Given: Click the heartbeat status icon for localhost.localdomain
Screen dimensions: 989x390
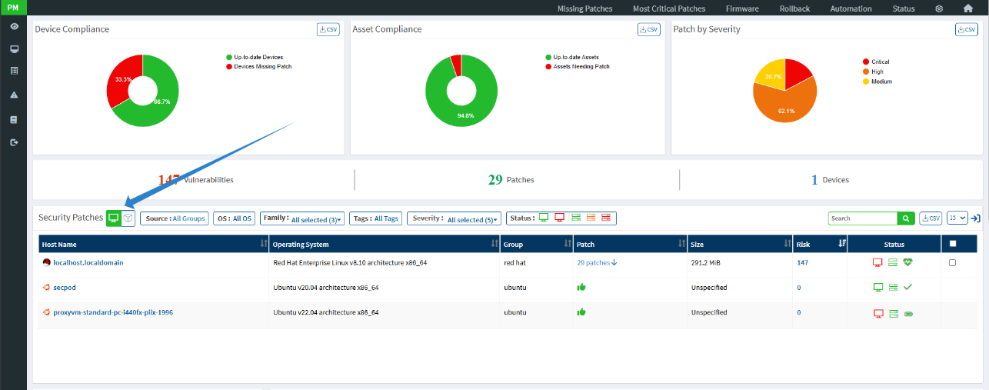Looking at the screenshot, I should [907, 262].
